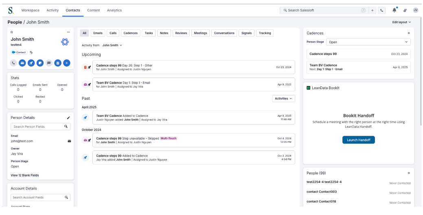
Task: Click the blue plus action button on contact card
Action: 67,63
